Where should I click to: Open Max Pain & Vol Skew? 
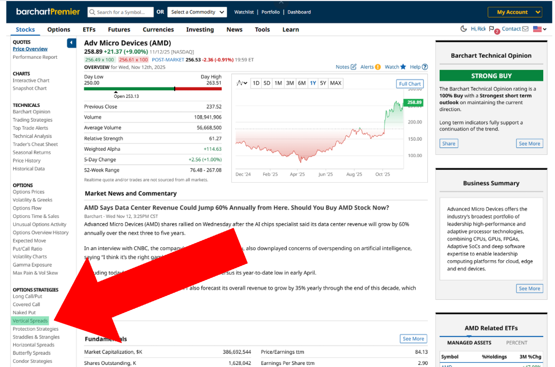coord(35,273)
